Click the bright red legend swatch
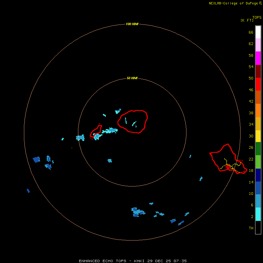This screenshot has width=263, height=263. (258, 84)
